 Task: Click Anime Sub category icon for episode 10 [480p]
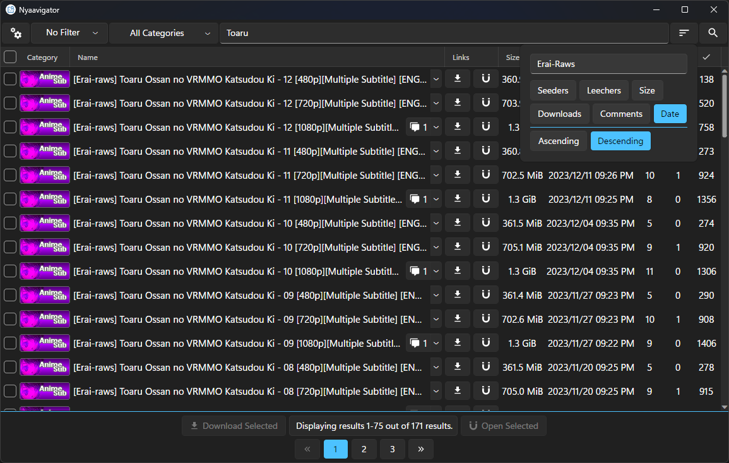(x=45, y=224)
